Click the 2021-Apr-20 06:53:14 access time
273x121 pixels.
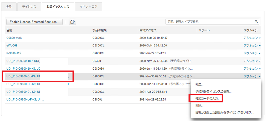(153, 92)
